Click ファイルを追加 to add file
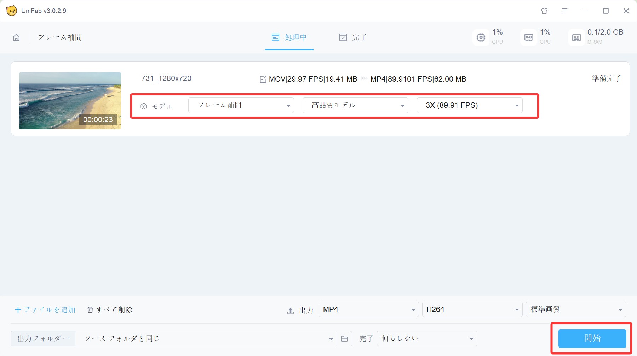637x356 pixels. coord(45,310)
